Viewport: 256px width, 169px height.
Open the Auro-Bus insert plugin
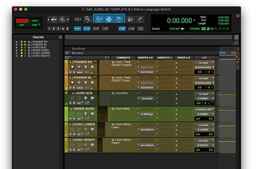click(x=147, y=99)
